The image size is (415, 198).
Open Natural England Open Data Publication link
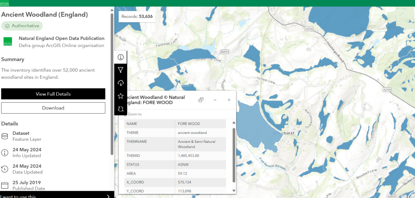[x=61, y=39]
